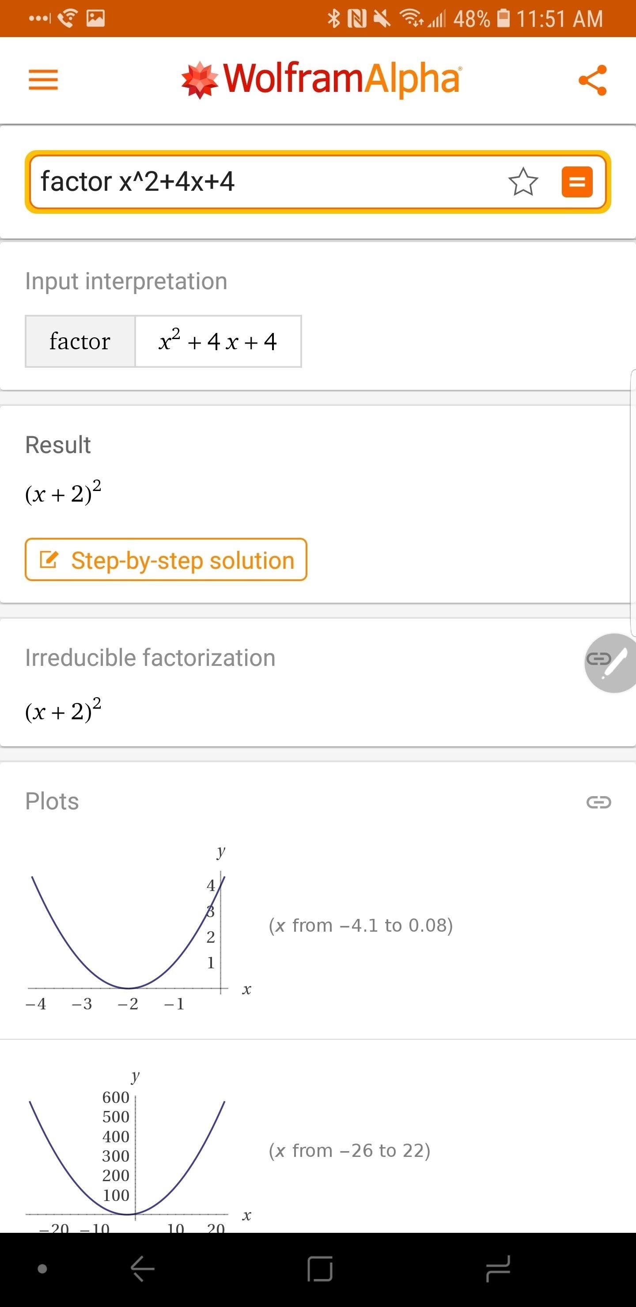
Task: Tap the x²+4x+4 interpretation cell
Action: pyautogui.click(x=218, y=341)
